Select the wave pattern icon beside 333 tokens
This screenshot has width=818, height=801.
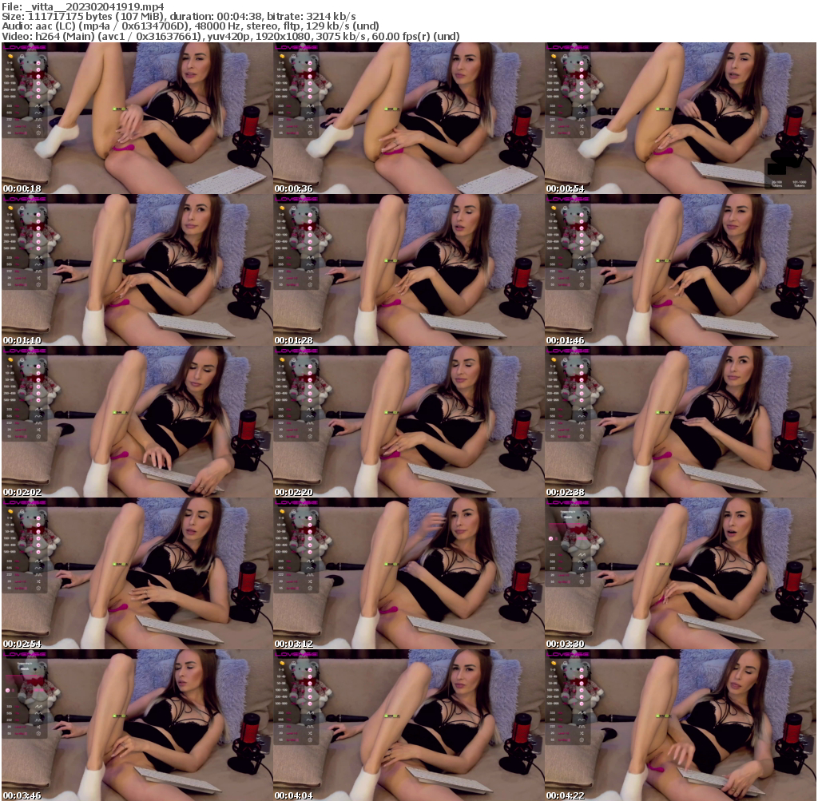point(38,106)
